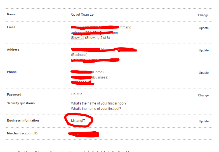The width and height of the screenshot is (219, 152).
Task: Click the Merchant account ID label
Action: point(22,133)
